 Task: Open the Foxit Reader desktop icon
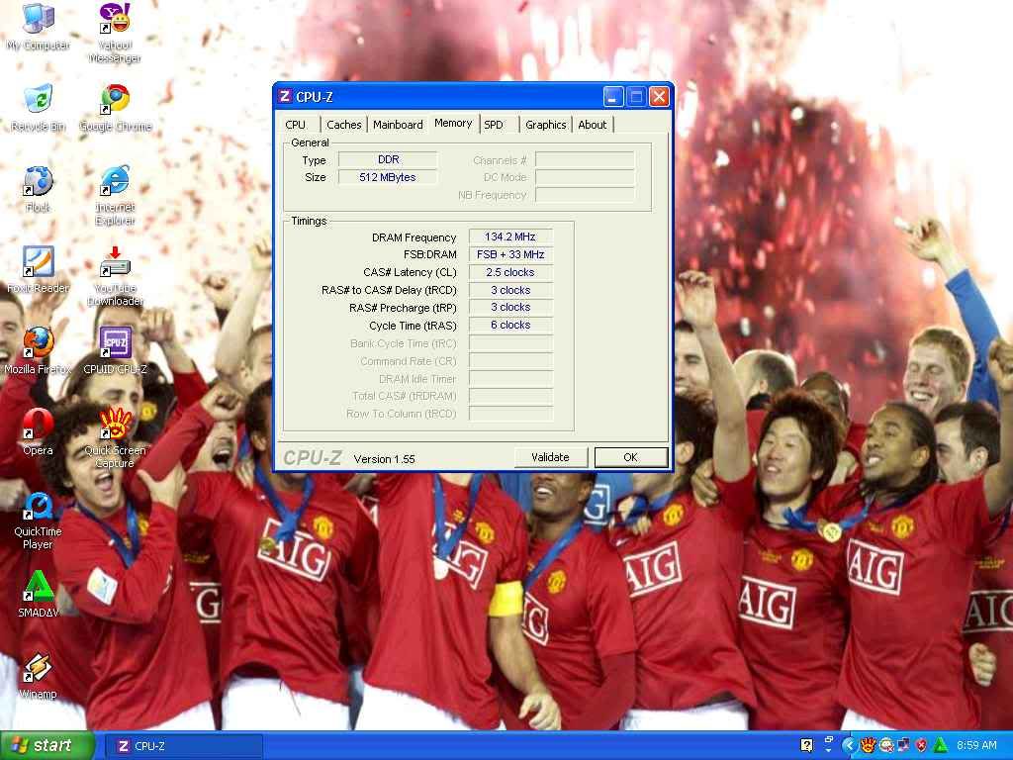[38, 269]
